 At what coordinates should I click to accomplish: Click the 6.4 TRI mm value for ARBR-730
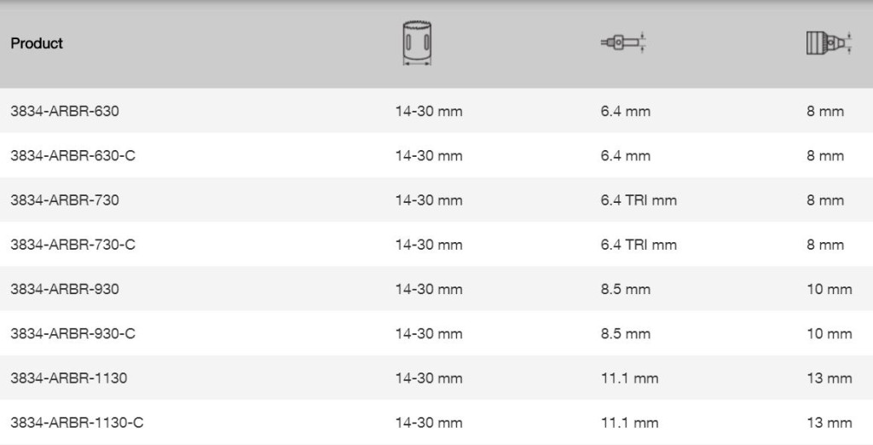[x=639, y=200]
